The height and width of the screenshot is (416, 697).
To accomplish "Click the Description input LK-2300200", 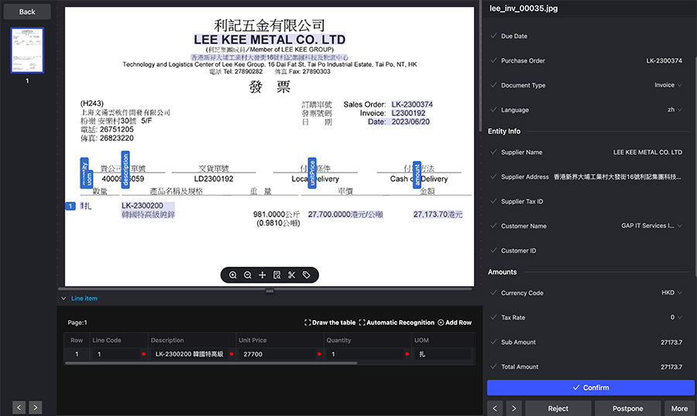I will point(189,354).
